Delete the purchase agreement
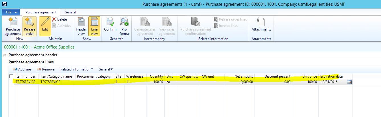Screen dimensions: 381x117 59,19
